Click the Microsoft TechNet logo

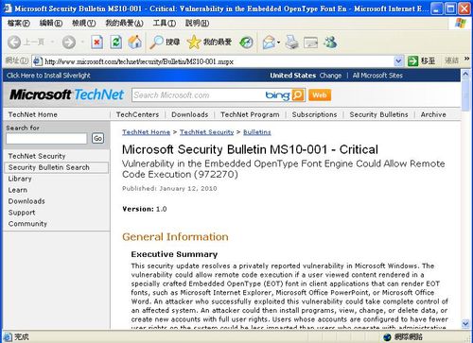point(66,94)
